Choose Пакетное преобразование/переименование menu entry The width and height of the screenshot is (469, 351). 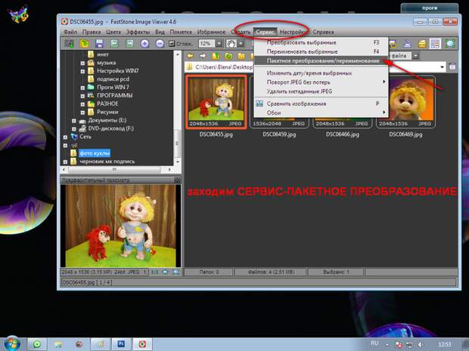coord(321,61)
